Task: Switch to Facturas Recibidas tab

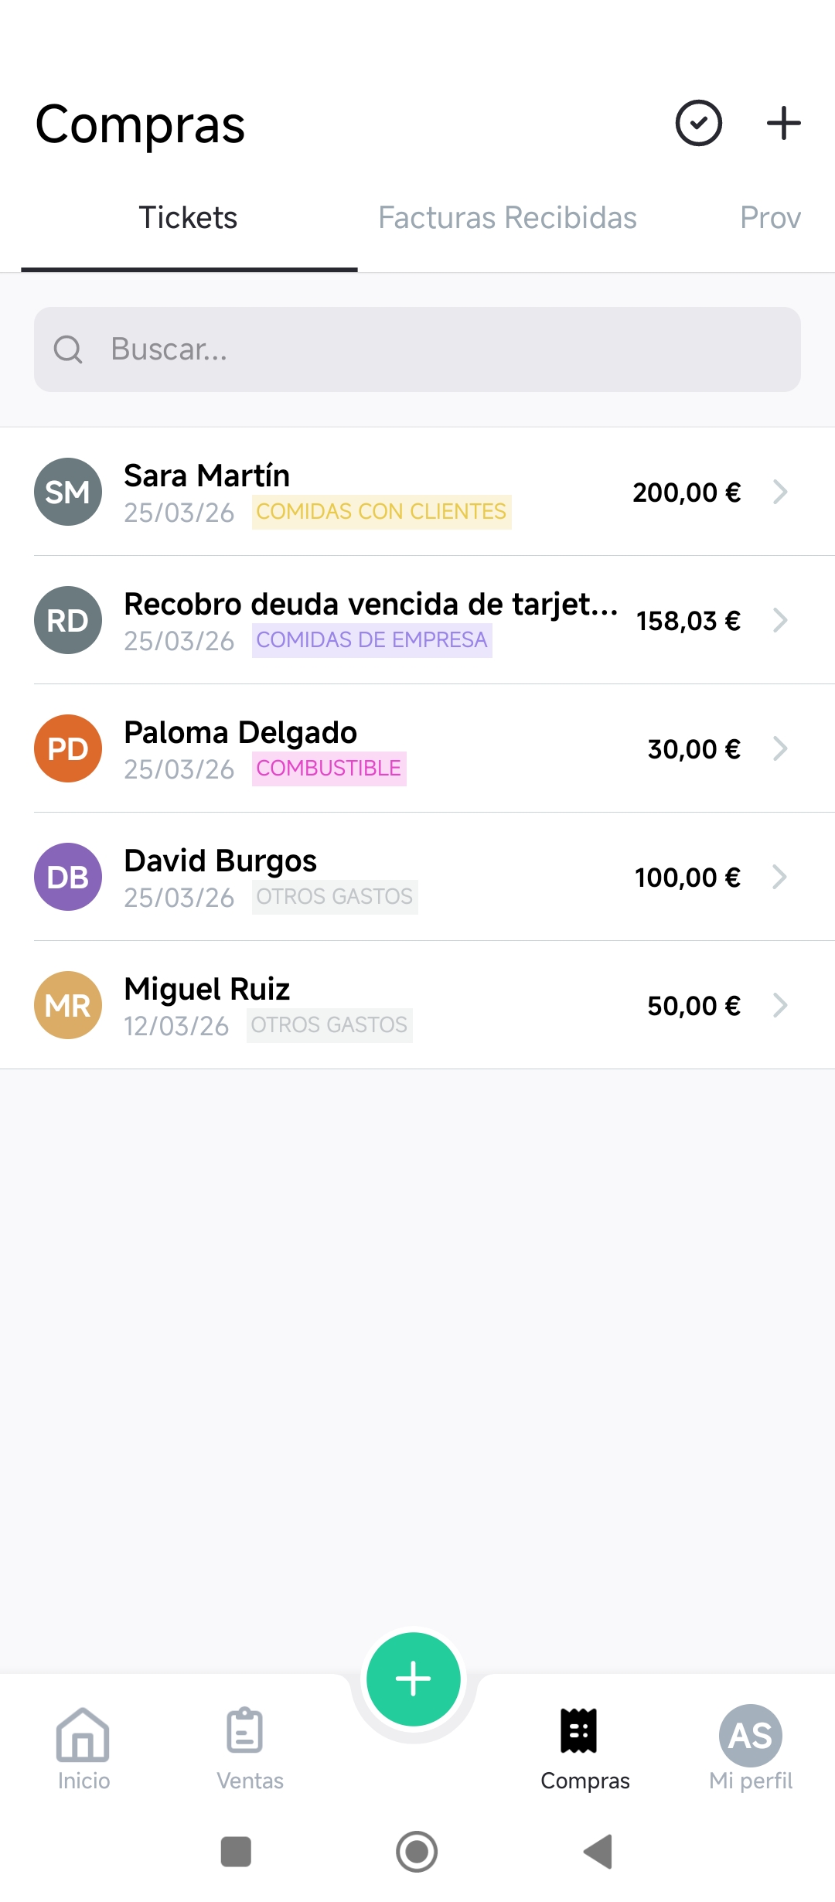Action: (507, 218)
